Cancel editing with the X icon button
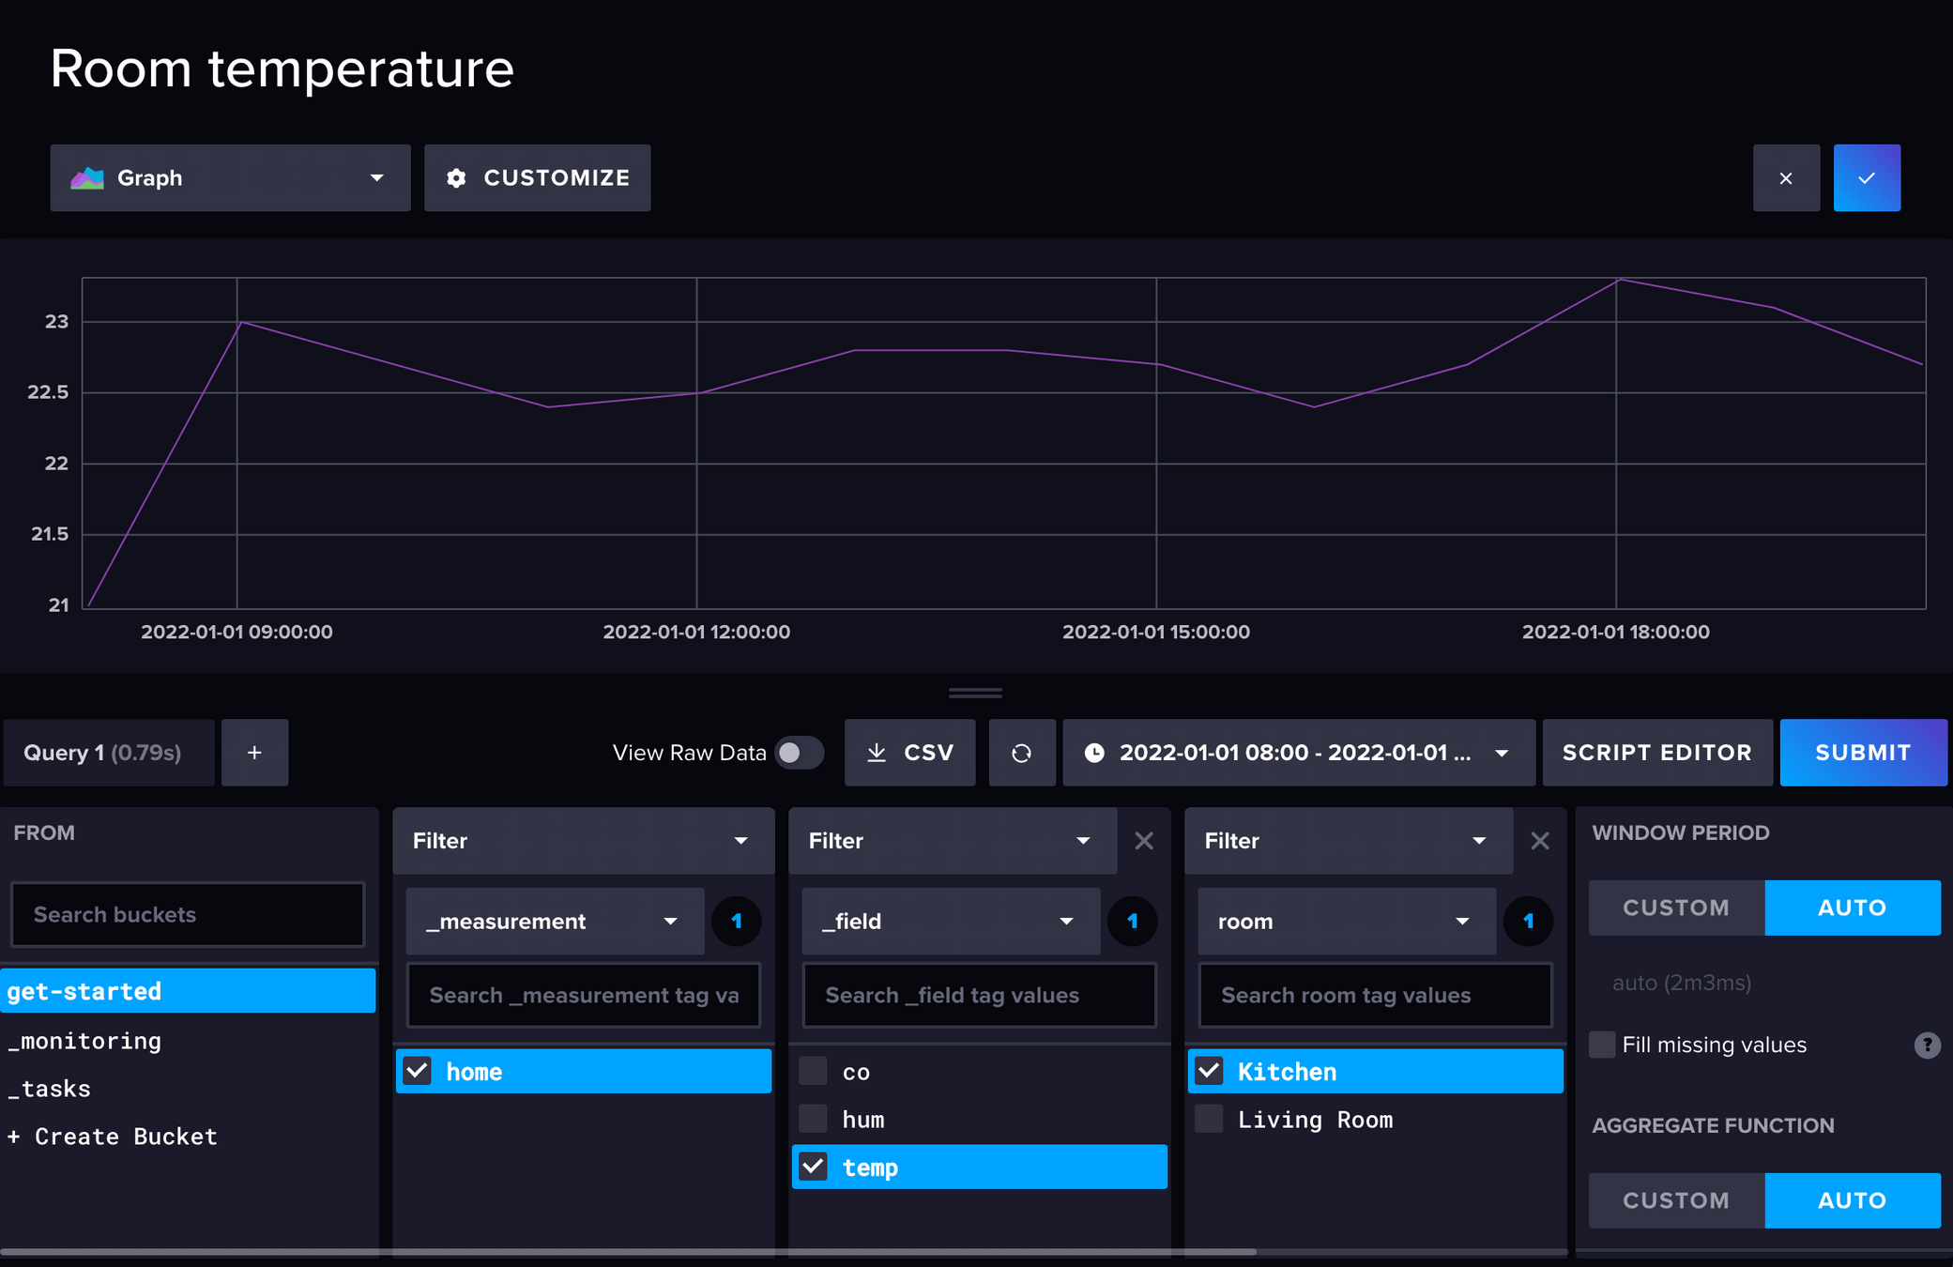The width and height of the screenshot is (1953, 1267). [x=1785, y=178]
